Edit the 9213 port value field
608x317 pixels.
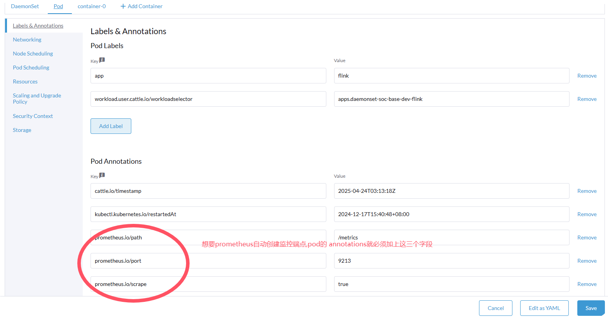tap(451, 261)
